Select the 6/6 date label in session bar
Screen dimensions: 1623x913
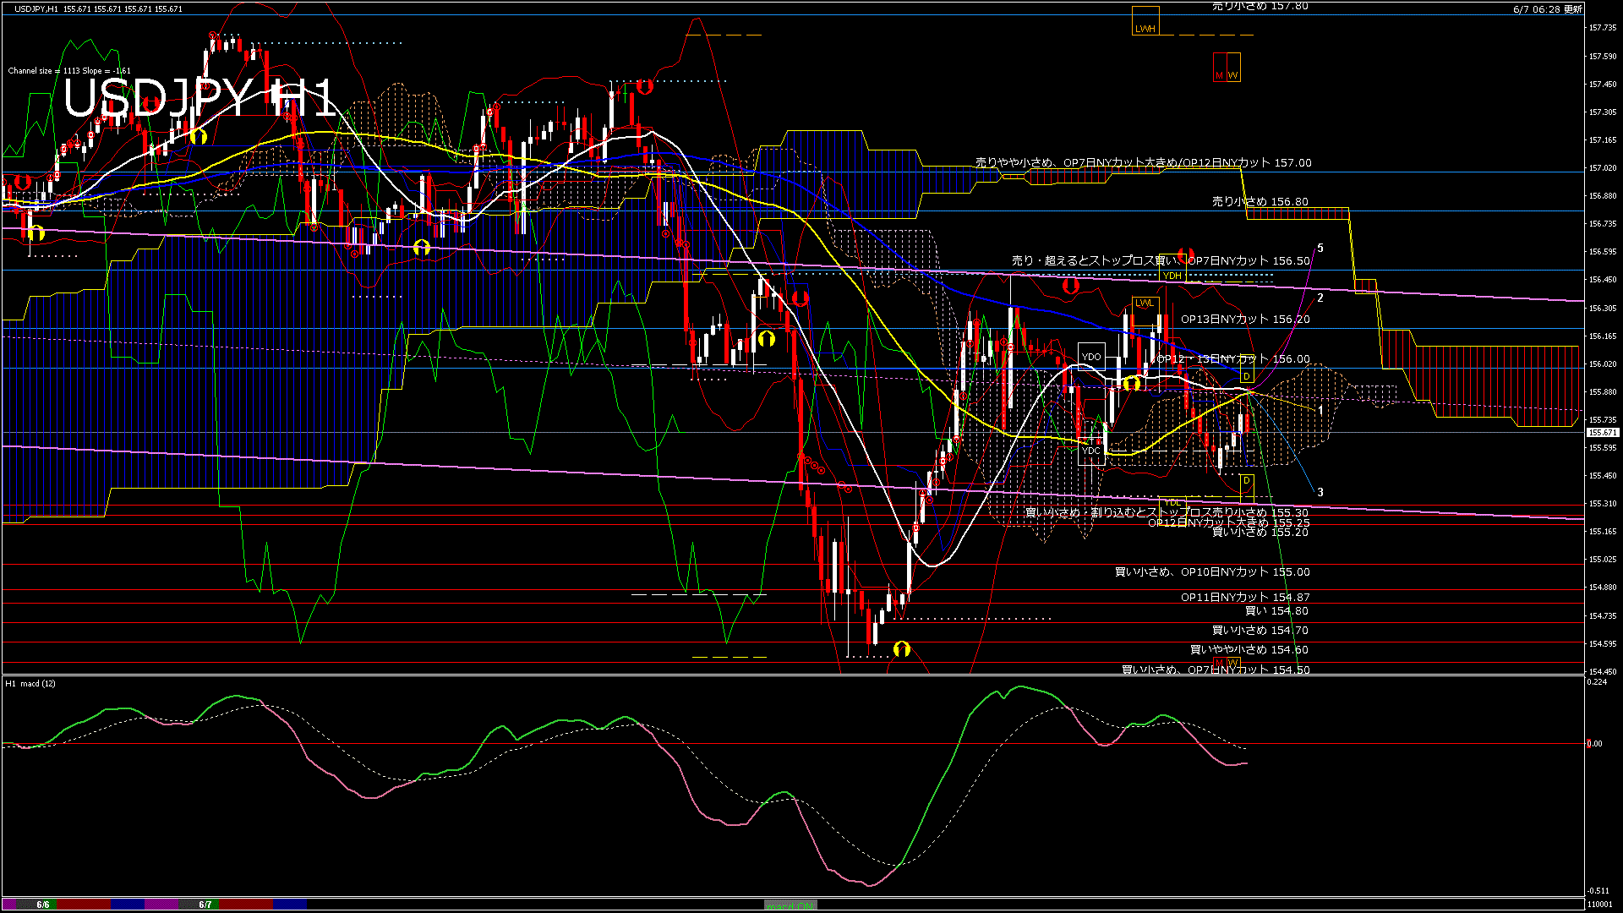point(43,905)
